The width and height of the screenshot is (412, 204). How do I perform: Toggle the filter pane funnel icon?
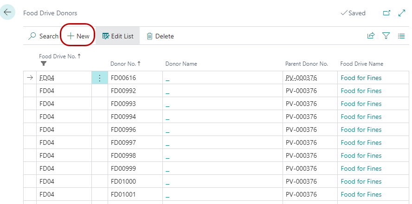(x=386, y=36)
